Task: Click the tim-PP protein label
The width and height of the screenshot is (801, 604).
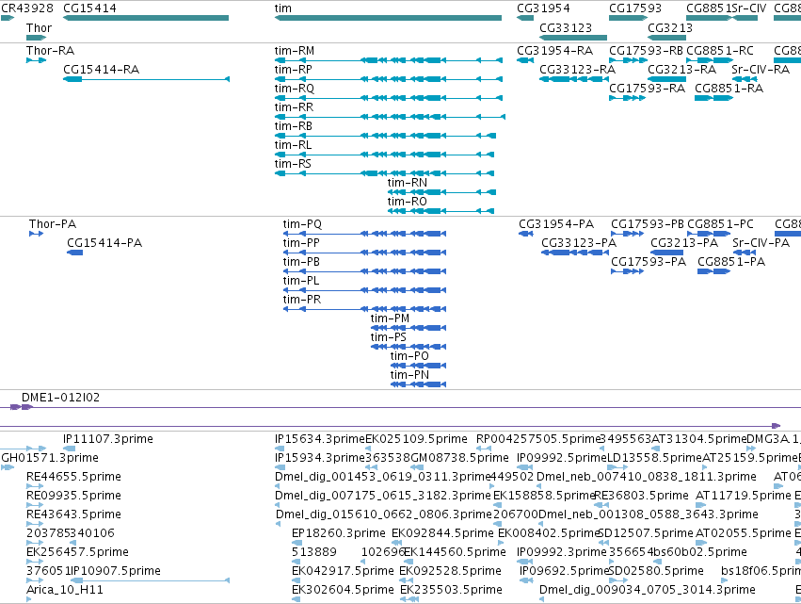Action: coord(301,243)
